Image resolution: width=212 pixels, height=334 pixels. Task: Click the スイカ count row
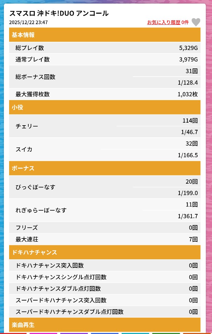point(105,149)
